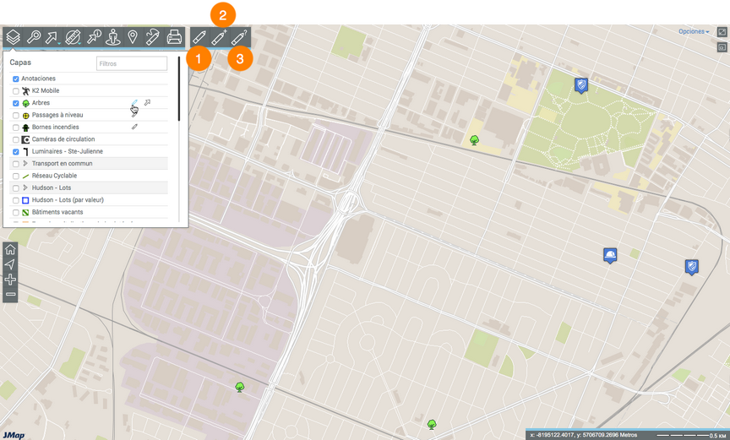
Task: Open the street view person tool
Action: tap(113, 37)
